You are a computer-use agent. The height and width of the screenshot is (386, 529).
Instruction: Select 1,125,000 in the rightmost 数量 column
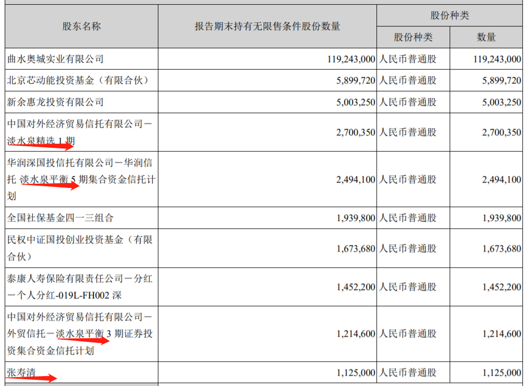pos(501,373)
